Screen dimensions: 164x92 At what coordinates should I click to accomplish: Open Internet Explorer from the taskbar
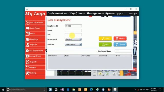point(97,90)
